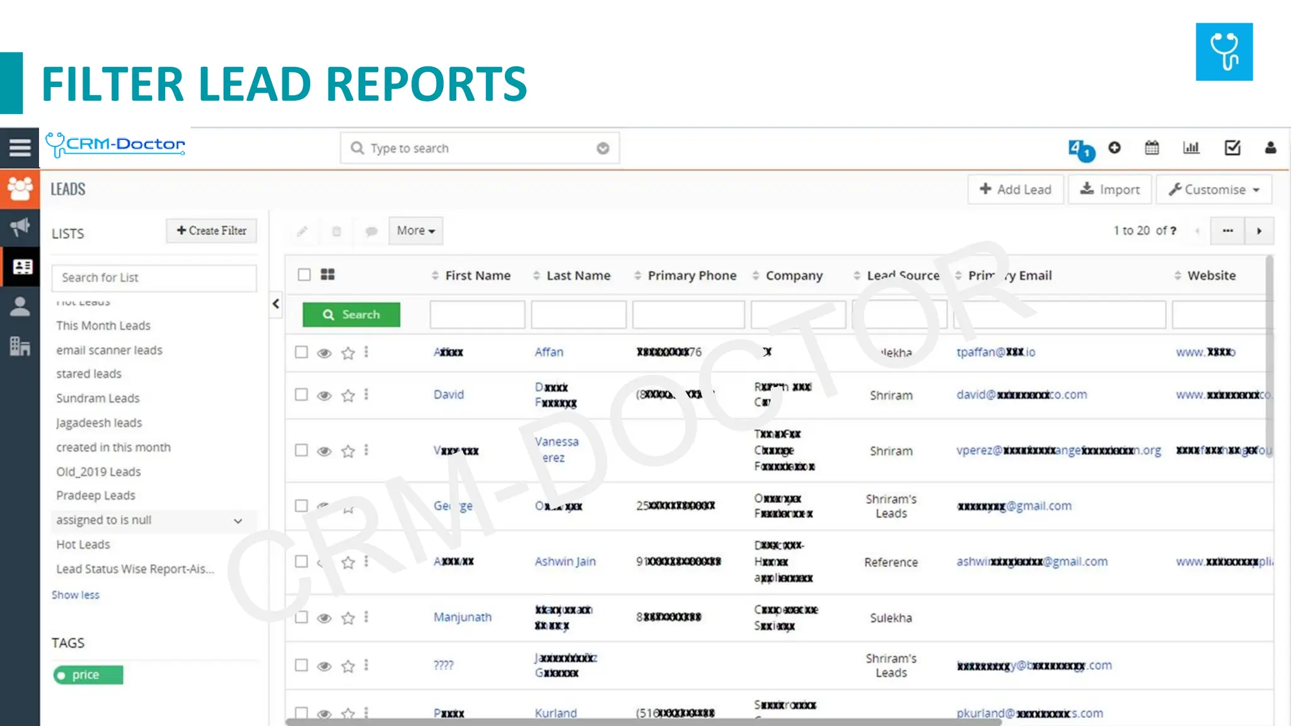This screenshot has height=726, width=1291.
Task: Select the email scanner leads list
Action: [109, 350]
